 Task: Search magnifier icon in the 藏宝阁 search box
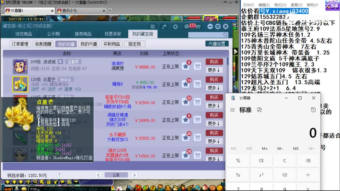[226, 35]
